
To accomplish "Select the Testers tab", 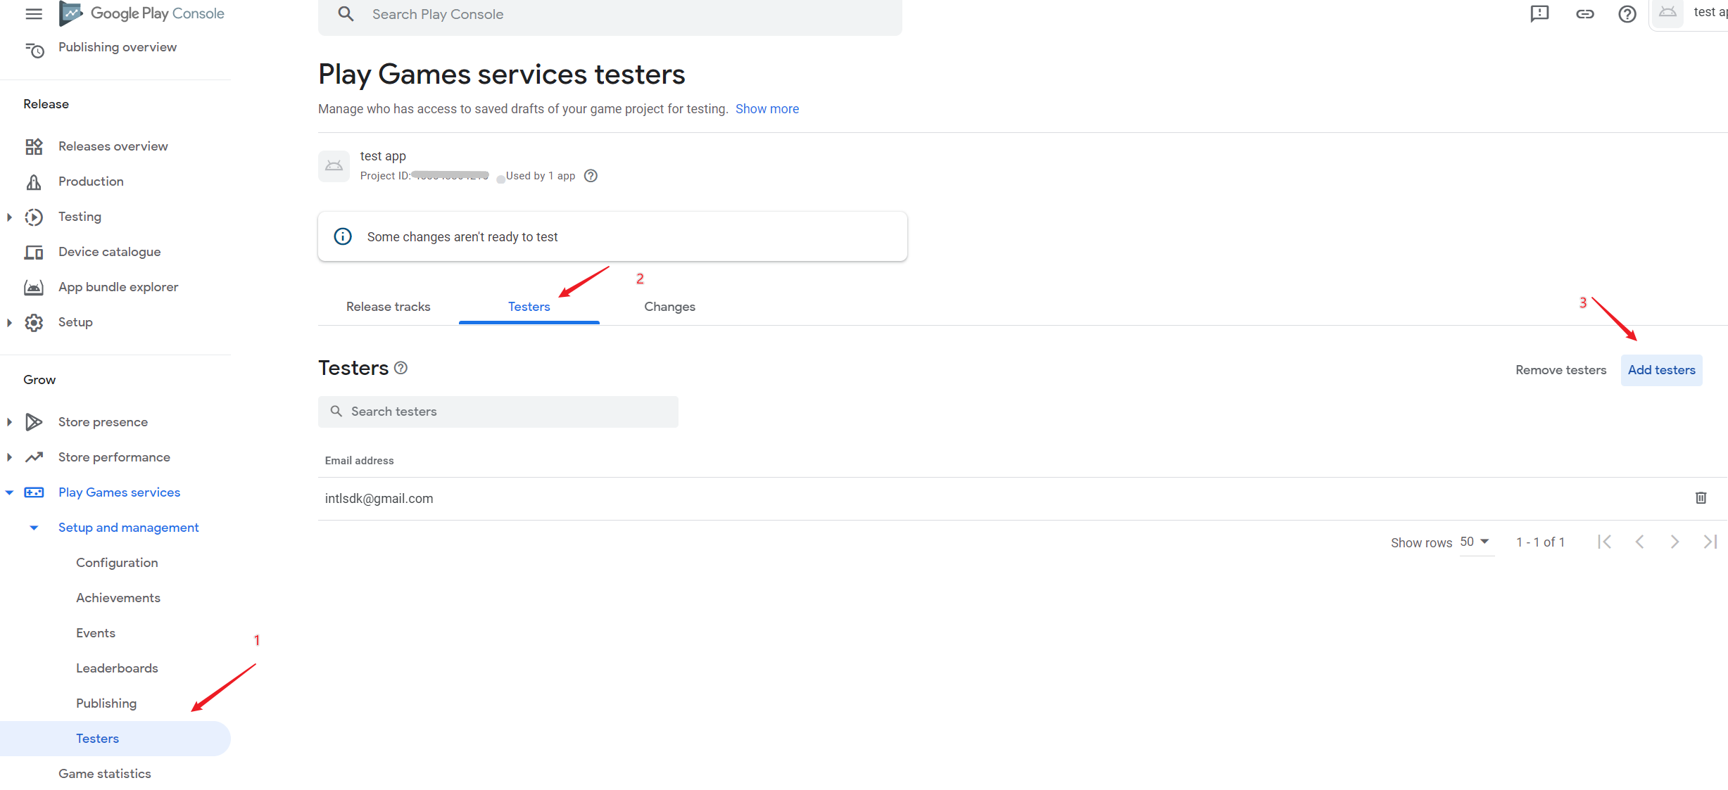I will point(528,306).
